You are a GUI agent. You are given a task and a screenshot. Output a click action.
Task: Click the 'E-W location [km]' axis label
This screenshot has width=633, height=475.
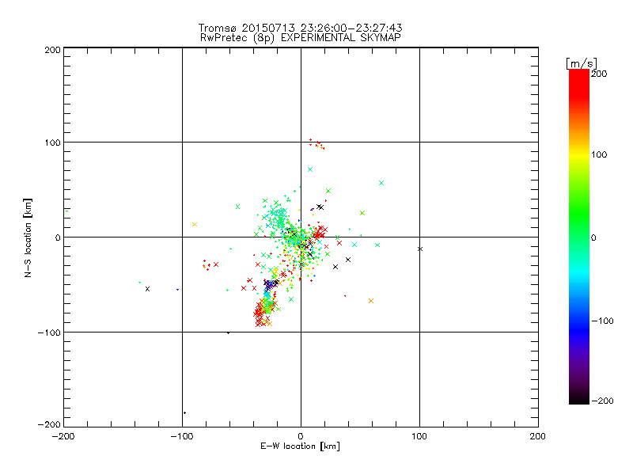click(x=300, y=446)
